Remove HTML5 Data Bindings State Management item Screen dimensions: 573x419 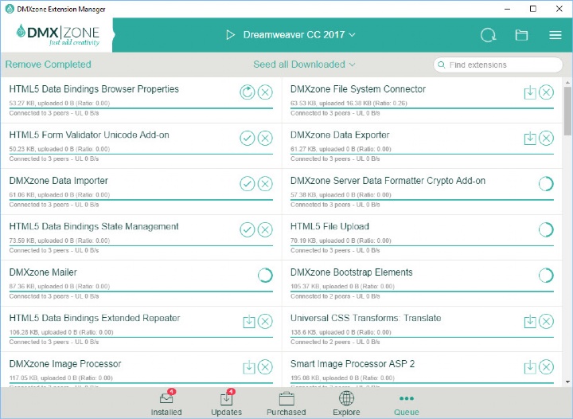point(265,229)
